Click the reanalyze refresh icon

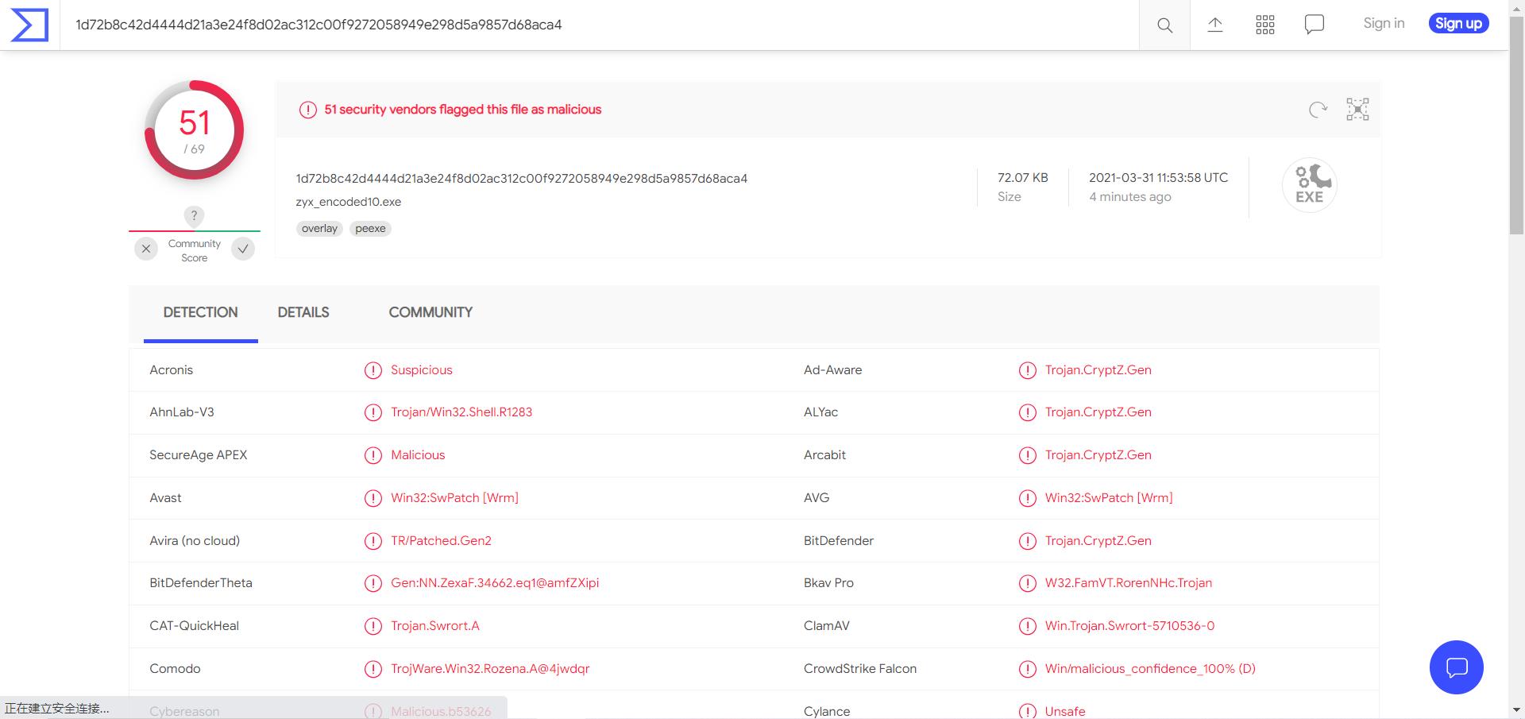point(1318,110)
